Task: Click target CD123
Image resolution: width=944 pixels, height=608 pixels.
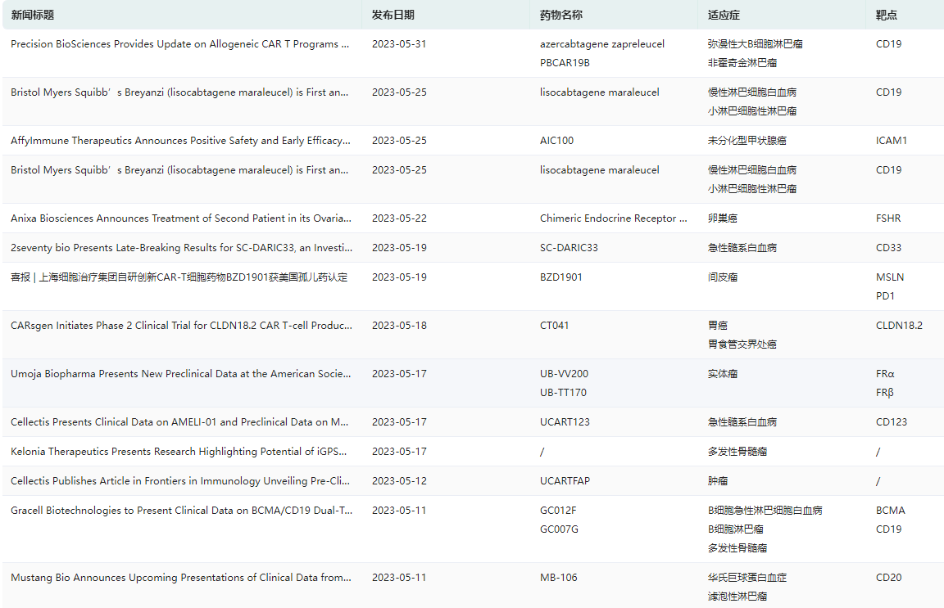Action: pyautogui.click(x=891, y=422)
